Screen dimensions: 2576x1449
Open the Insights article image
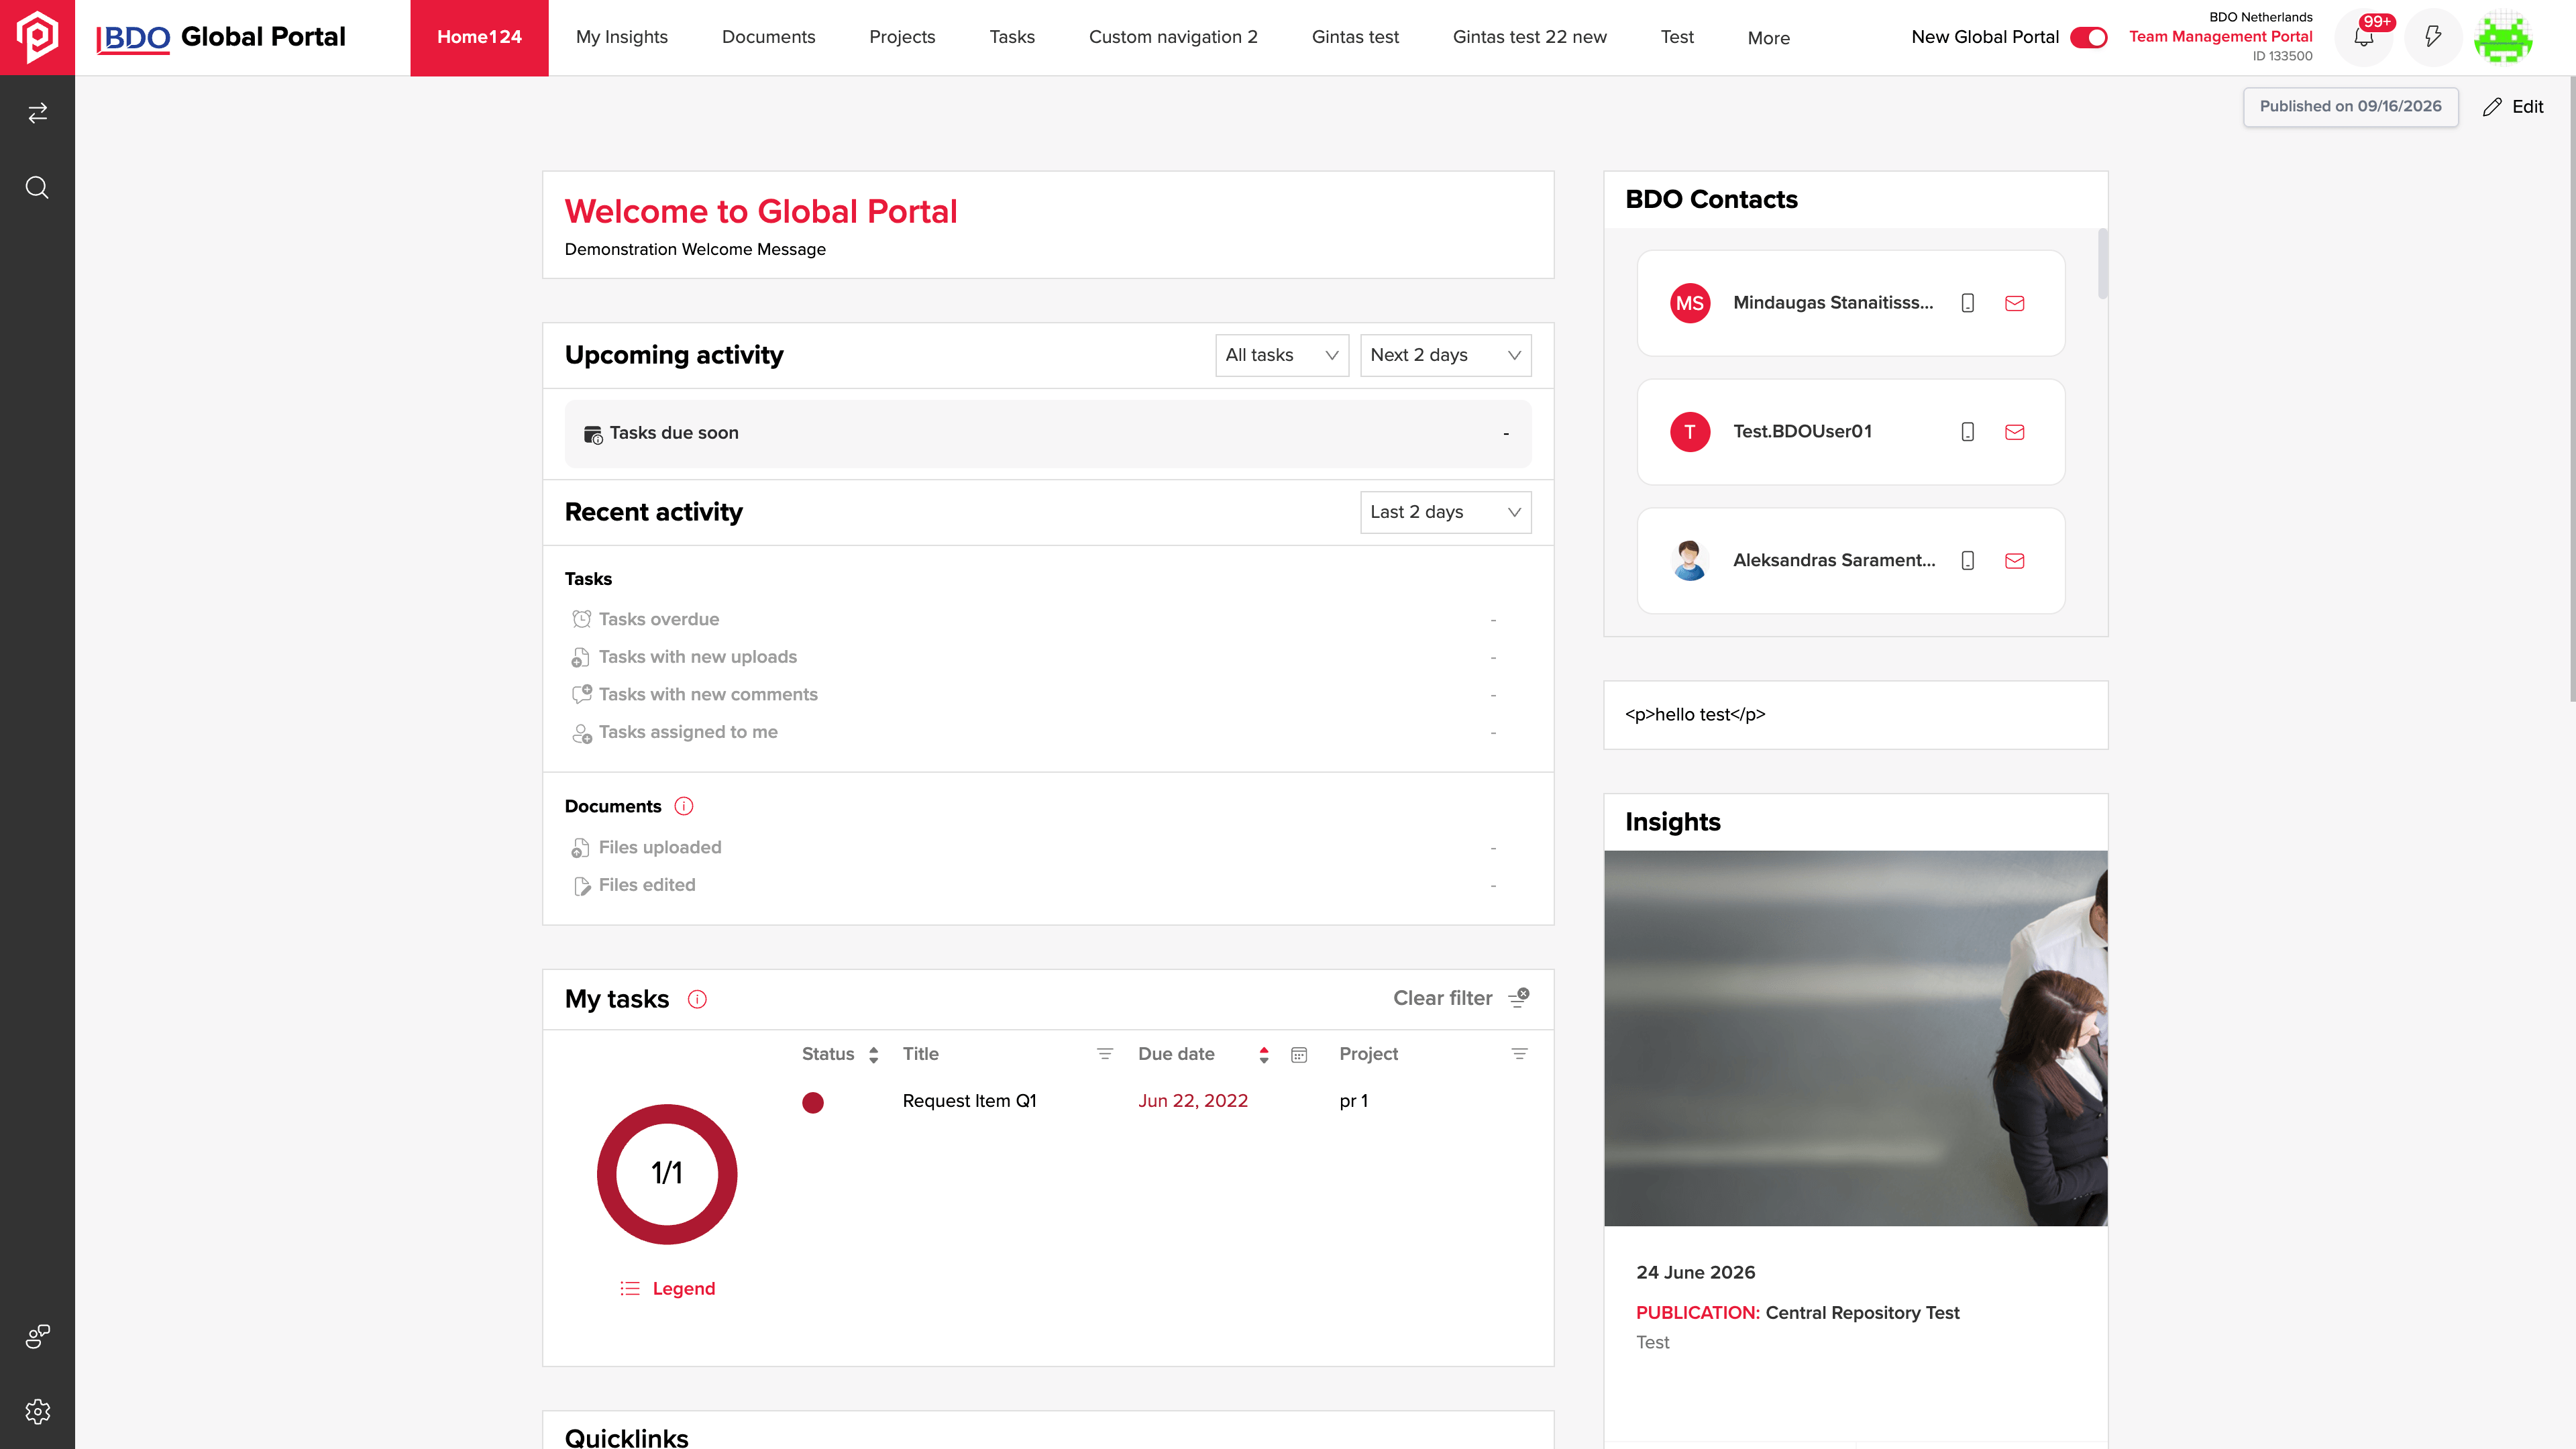[1855, 1038]
